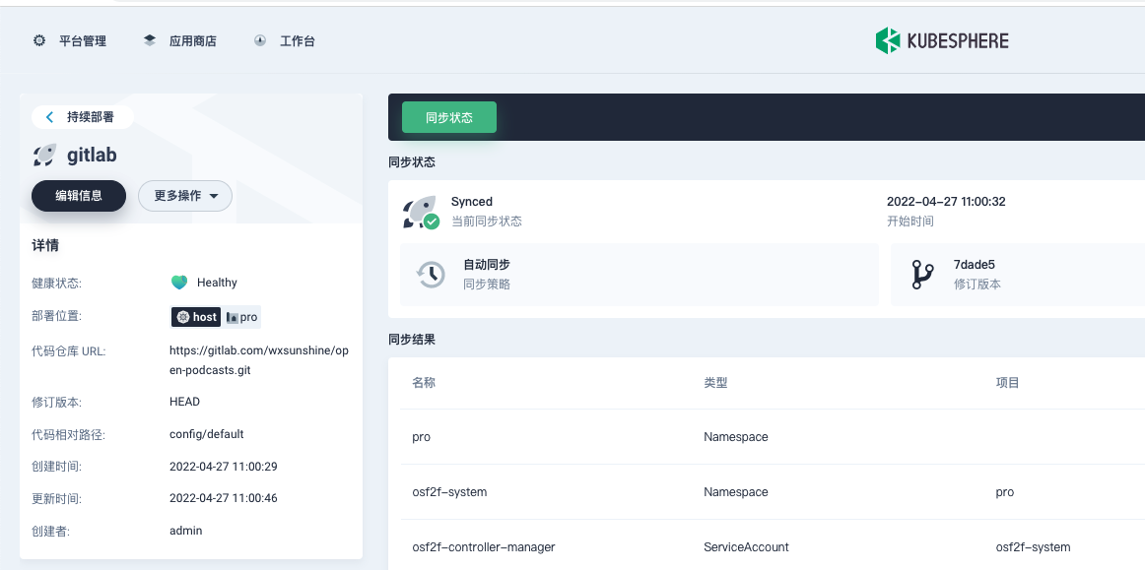Open the 同步结果 section
The image size is (1145, 570).
point(411,339)
